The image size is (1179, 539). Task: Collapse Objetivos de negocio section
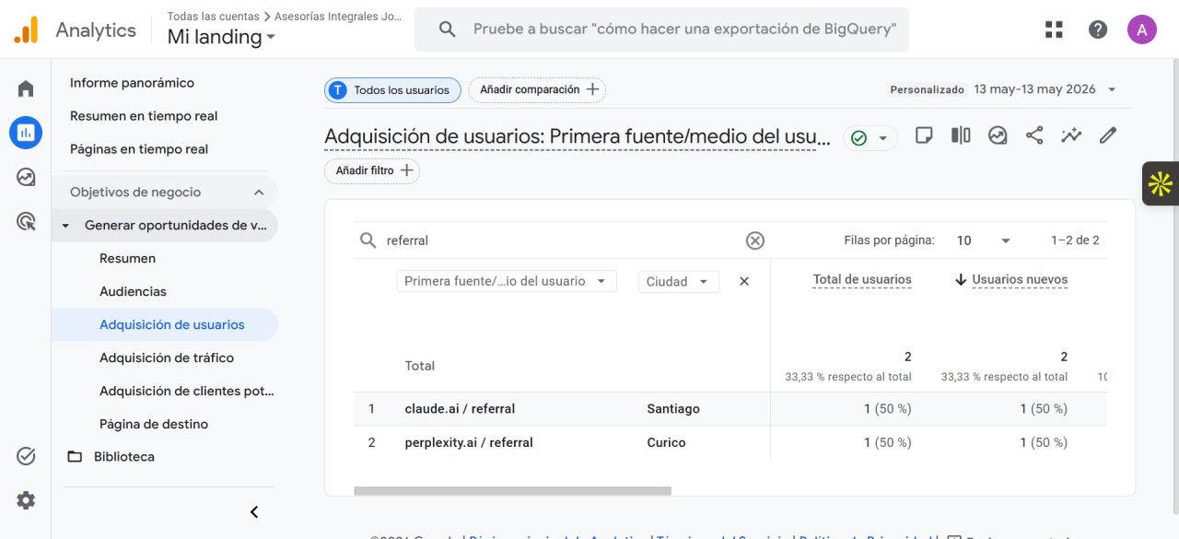pyautogui.click(x=259, y=193)
